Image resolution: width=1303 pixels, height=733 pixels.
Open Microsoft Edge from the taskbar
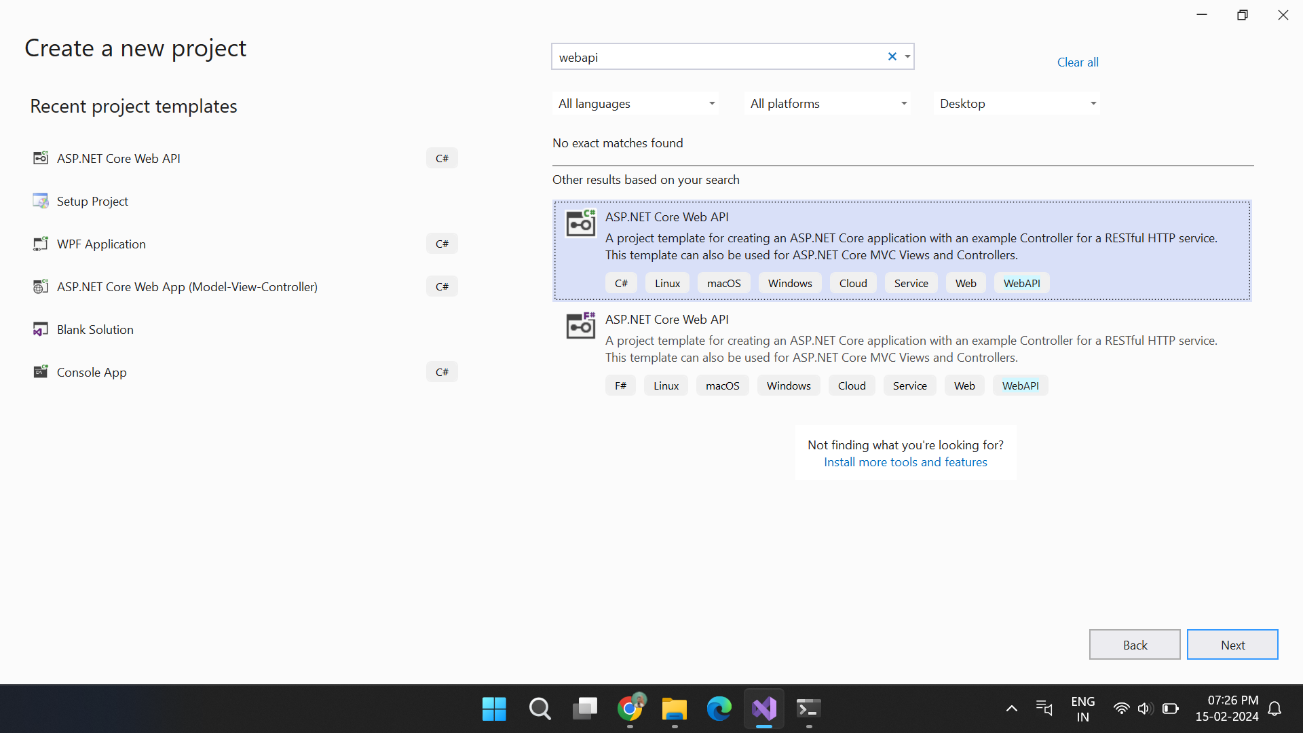[x=719, y=709]
